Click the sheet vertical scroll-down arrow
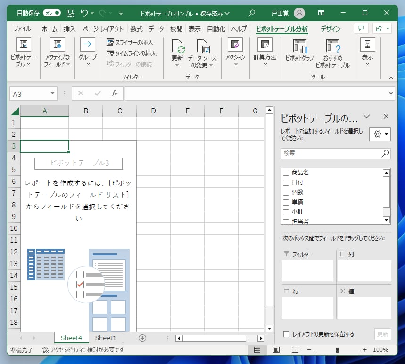The image size is (405, 364). point(269,328)
